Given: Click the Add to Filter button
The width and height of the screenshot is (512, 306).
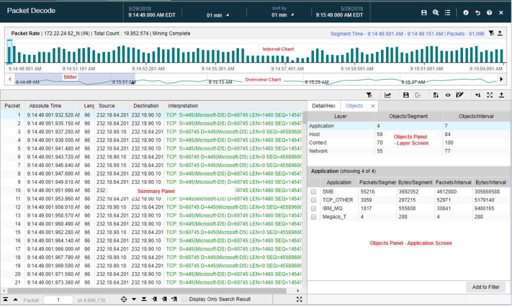Looking at the screenshot, I should [485, 287].
